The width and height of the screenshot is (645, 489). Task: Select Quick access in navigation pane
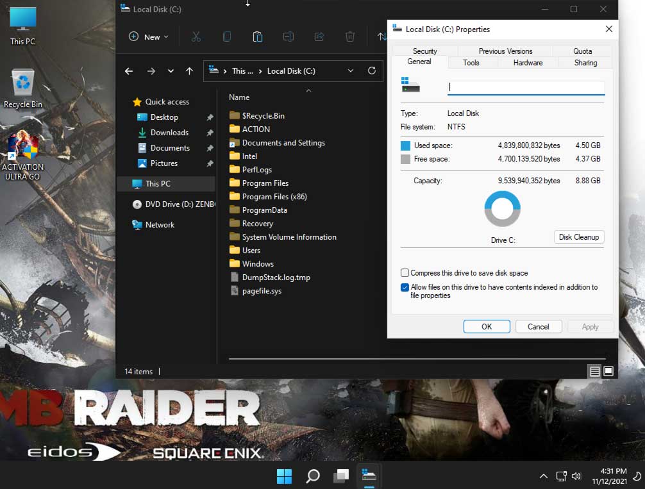pyautogui.click(x=167, y=102)
